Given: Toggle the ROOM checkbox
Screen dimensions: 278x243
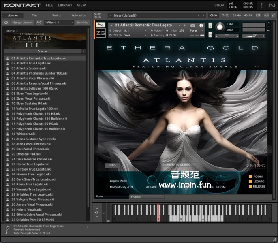Looking at the screenshot, I should [250, 177].
